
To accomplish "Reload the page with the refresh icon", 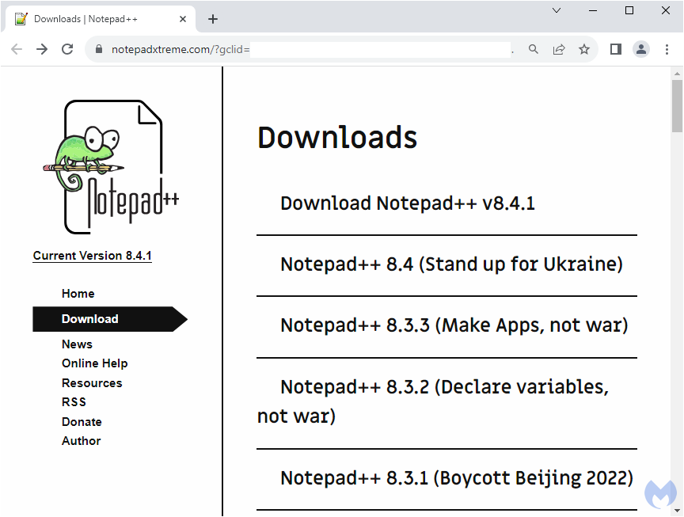I will point(67,49).
